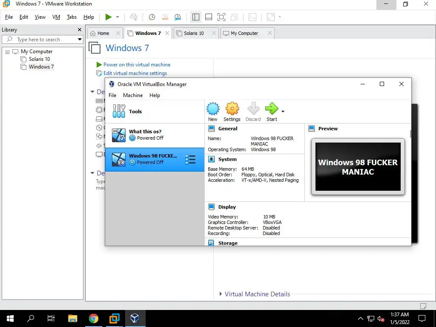Click VMware green Power On play button
The image size is (436, 327).
[x=109, y=17]
